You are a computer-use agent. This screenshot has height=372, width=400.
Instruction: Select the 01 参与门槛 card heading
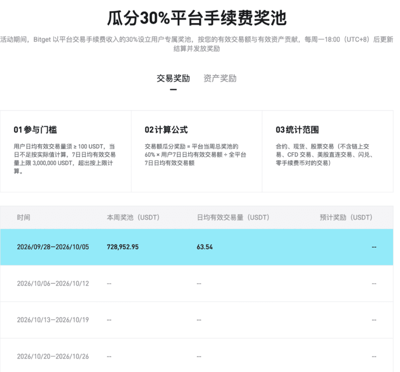pyautogui.click(x=35, y=130)
